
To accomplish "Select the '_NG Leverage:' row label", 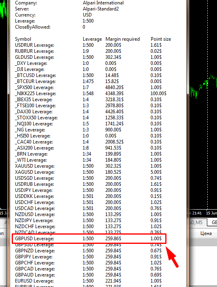I will pyautogui.click(x=30, y=130).
